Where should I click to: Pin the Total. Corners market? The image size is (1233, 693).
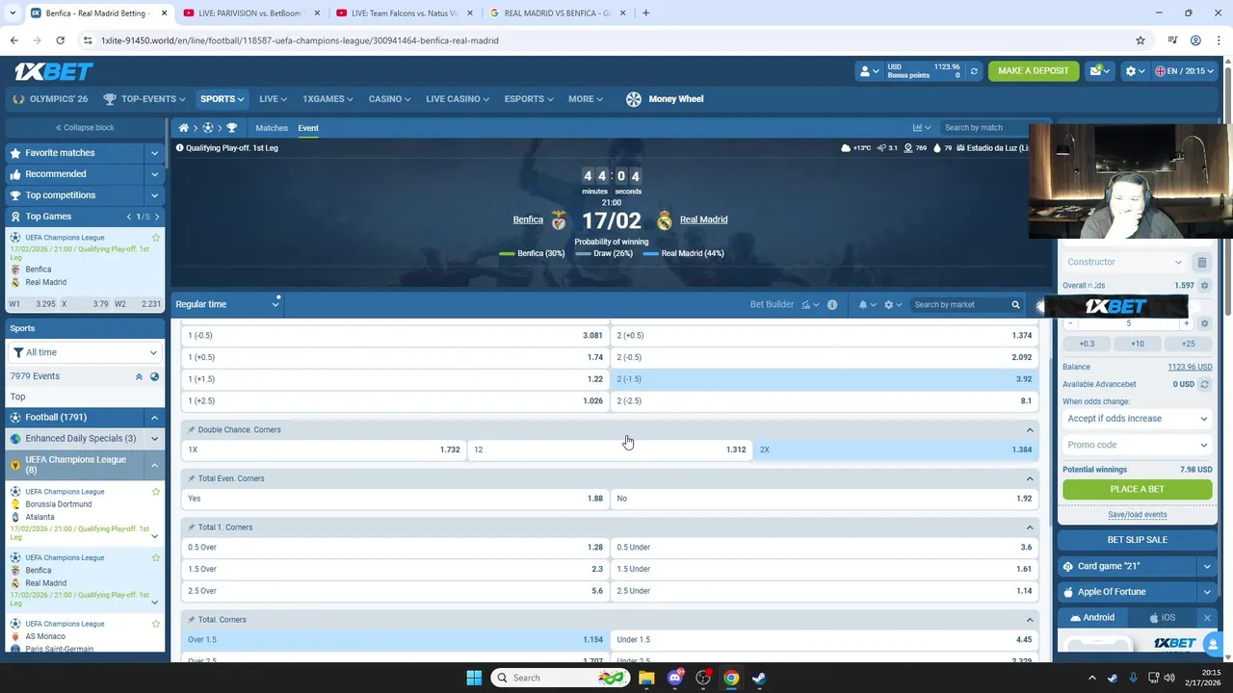point(191,620)
